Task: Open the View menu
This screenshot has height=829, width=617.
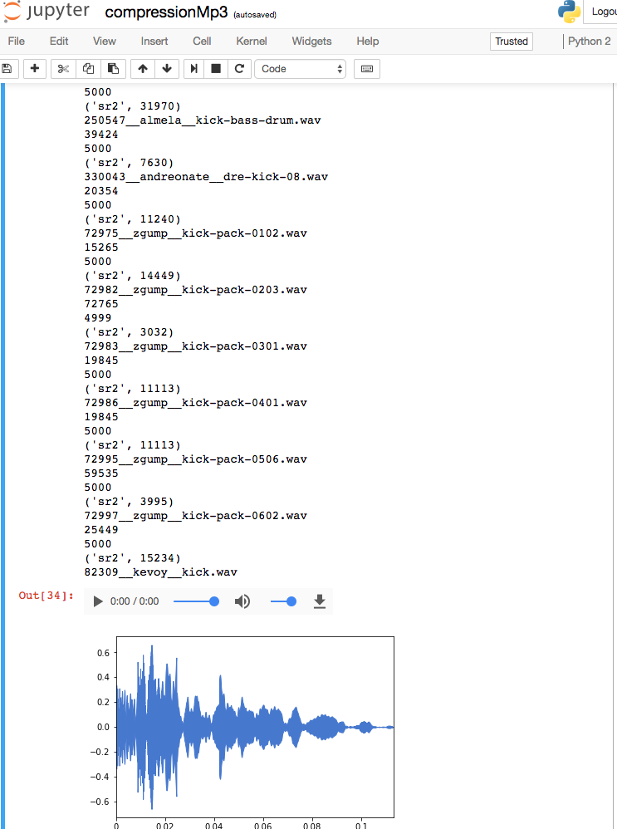Action: (x=104, y=42)
